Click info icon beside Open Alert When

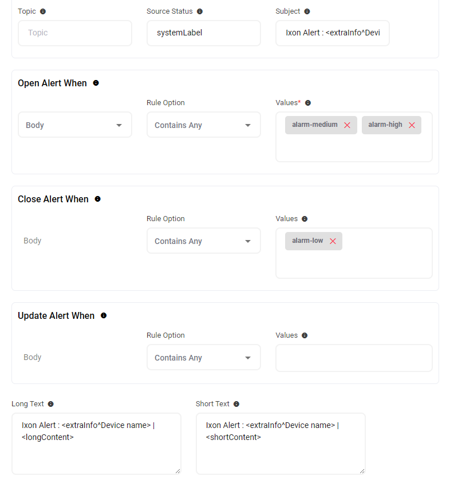point(96,83)
